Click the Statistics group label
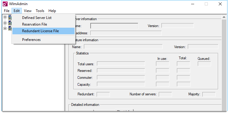This screenshot has height=114, width=229. 82,53
